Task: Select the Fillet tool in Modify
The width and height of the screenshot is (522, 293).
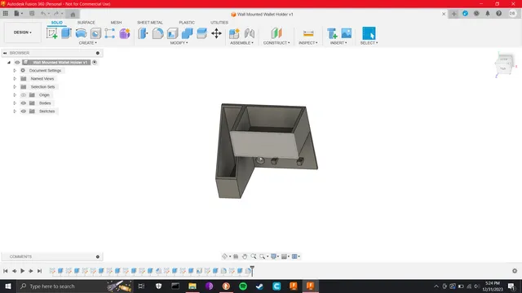Action: 157,33
